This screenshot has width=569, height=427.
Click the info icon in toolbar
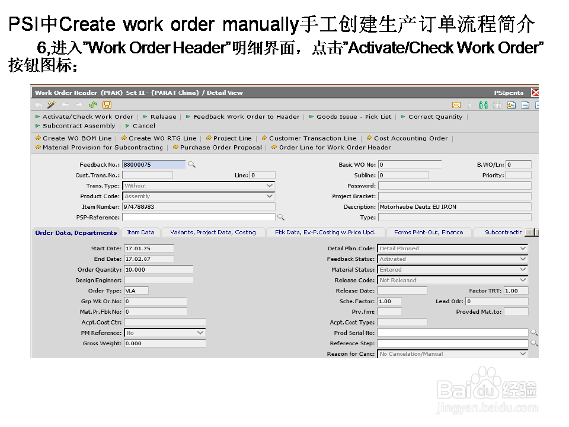pyautogui.click(x=469, y=105)
